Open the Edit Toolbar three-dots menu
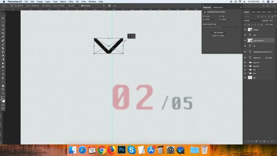Screen dimensions: 277x156 point(3,93)
